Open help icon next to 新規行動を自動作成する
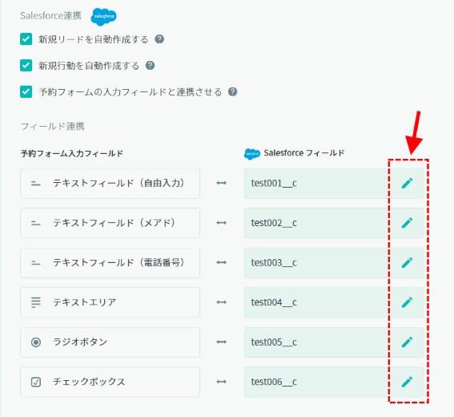The image size is (454, 417). point(150,66)
